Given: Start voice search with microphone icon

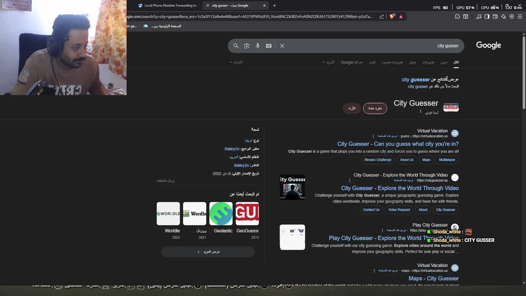Looking at the screenshot, I should [x=258, y=46].
